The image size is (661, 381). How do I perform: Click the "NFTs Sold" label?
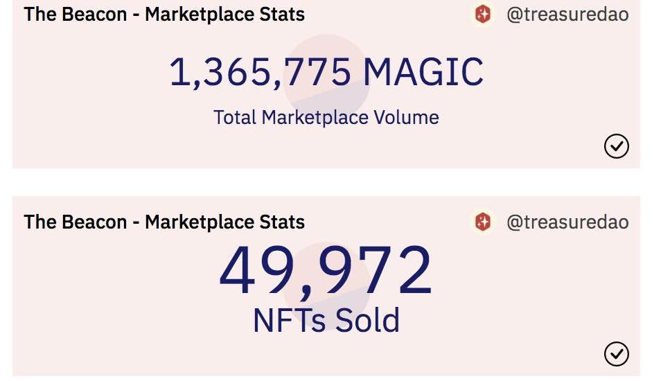326,320
